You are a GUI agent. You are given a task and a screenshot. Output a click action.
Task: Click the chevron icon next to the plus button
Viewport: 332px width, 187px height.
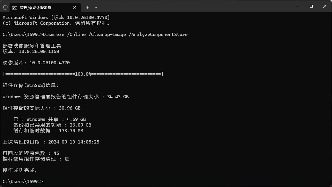pyautogui.click(x=96, y=7)
